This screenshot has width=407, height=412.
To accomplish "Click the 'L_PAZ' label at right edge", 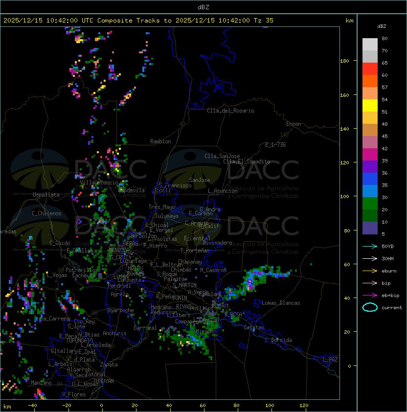I will 330,360.
